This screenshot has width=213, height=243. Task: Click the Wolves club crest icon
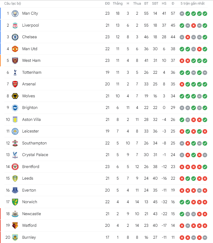15,96
